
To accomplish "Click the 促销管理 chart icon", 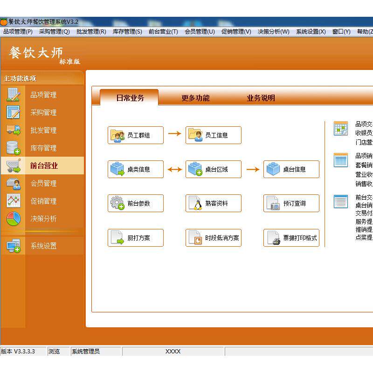I will [x=14, y=201].
